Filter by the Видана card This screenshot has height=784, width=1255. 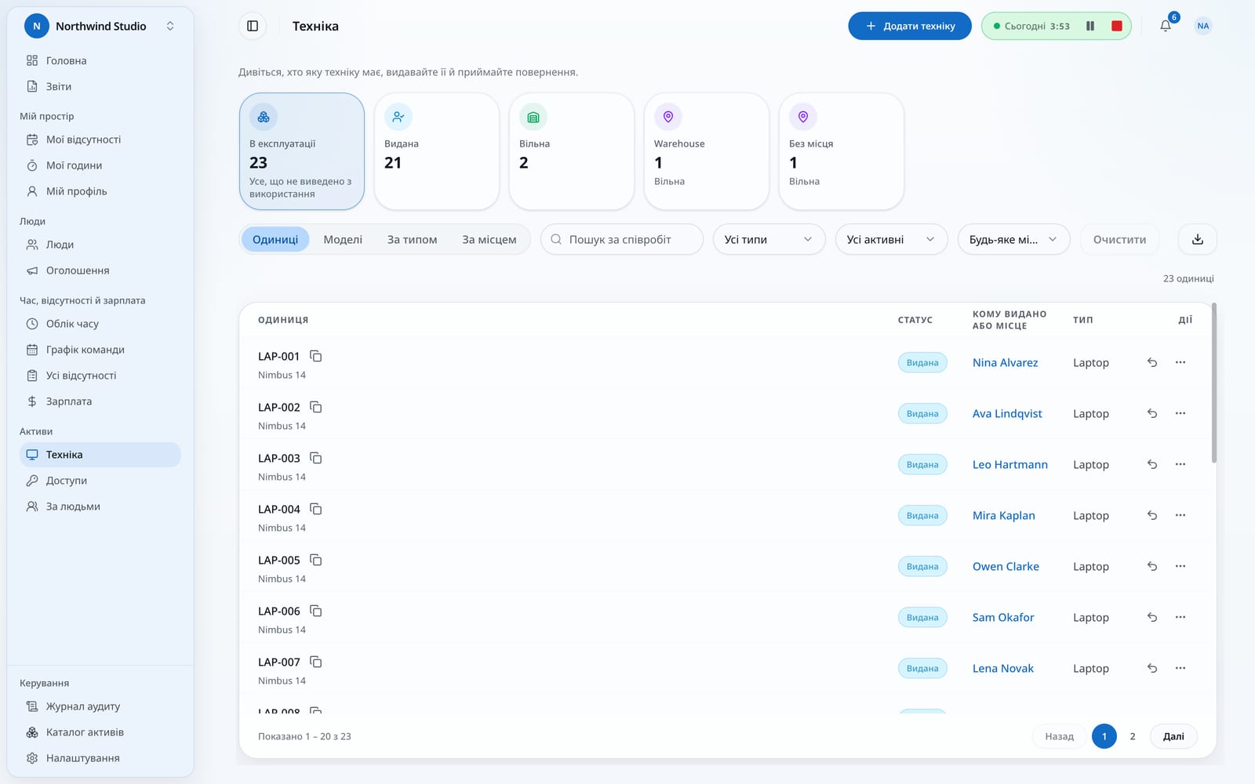tap(437, 151)
